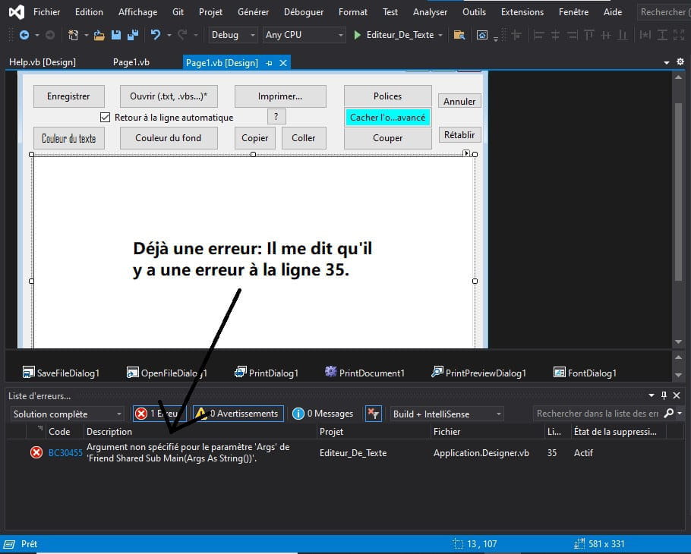The height and width of the screenshot is (554, 691).
Task: Click the save floppy disk icon
Action: click(116, 35)
